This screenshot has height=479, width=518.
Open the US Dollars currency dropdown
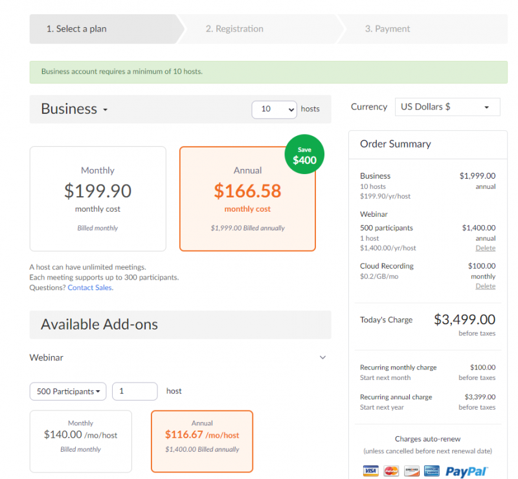click(x=447, y=107)
